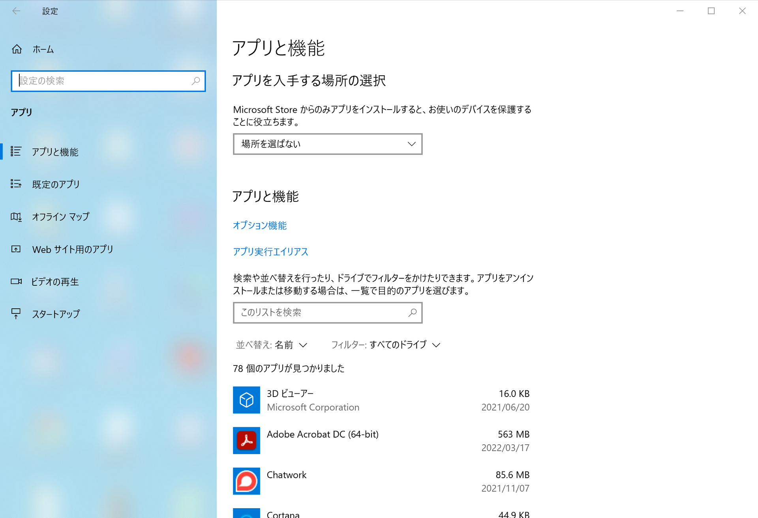Image resolution: width=758 pixels, height=518 pixels.
Task: Open Web サイト用のアプリ section
Action: tap(73, 249)
